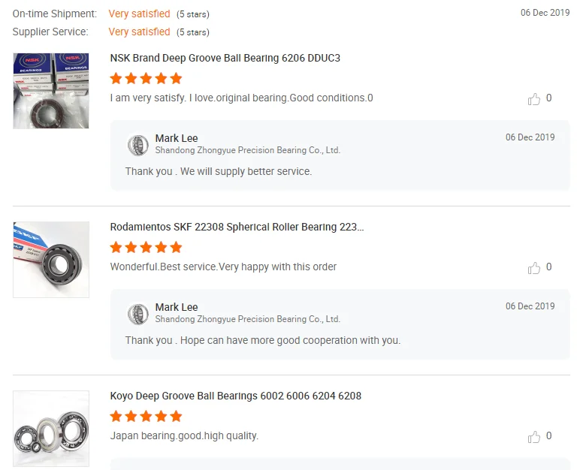The height and width of the screenshot is (470, 580).
Task: Click Mark Lee's name in the first reply
Action: 177,138
